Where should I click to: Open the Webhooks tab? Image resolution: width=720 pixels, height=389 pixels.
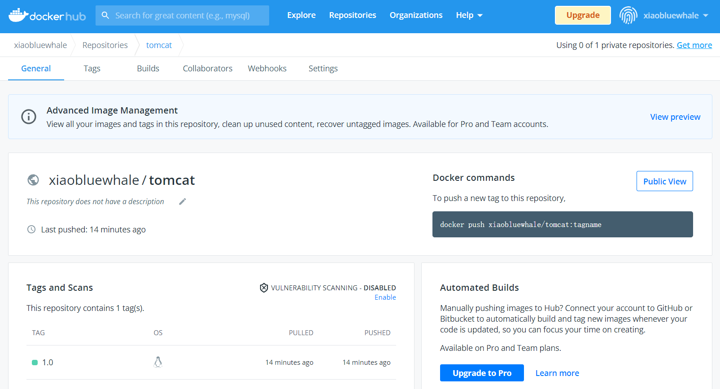pos(267,69)
